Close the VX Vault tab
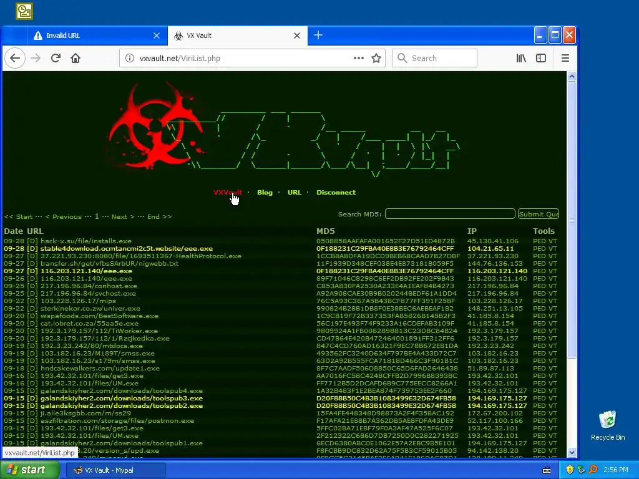The width and height of the screenshot is (639, 479). [297, 36]
